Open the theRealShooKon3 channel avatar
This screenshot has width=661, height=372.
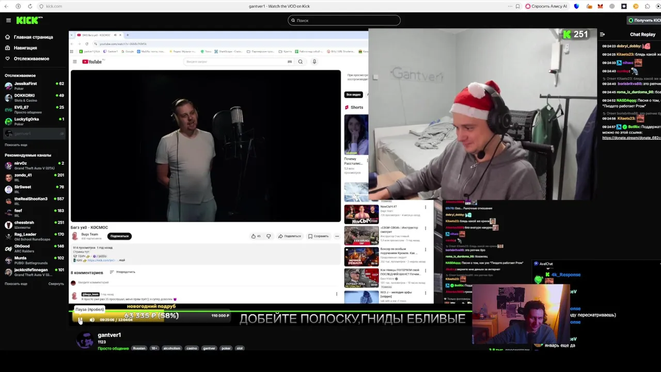point(8,200)
